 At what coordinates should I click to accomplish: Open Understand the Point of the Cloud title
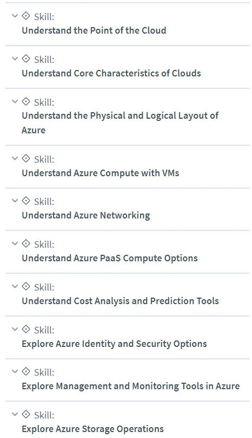(x=94, y=30)
